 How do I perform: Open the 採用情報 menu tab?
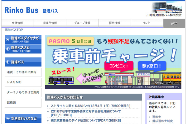pyautogui.click(x=115, y=23)
